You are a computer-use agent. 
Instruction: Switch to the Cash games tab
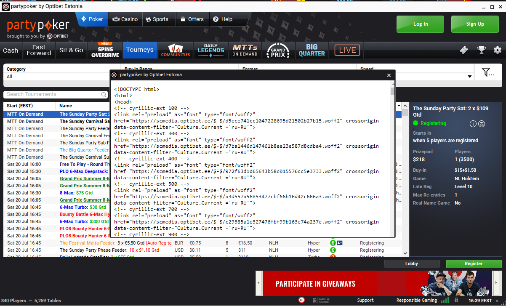[11, 51]
